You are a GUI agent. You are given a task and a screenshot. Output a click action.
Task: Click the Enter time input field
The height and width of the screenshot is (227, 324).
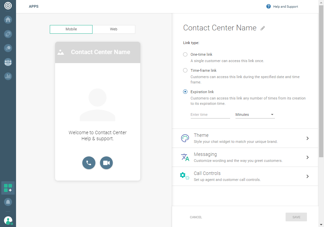pos(210,115)
